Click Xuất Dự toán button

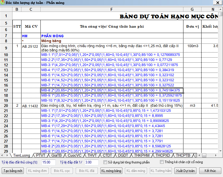pos(185,171)
